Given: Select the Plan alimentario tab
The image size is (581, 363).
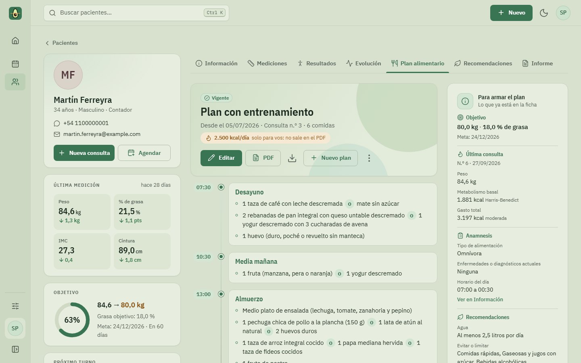Looking at the screenshot, I should pos(418,63).
